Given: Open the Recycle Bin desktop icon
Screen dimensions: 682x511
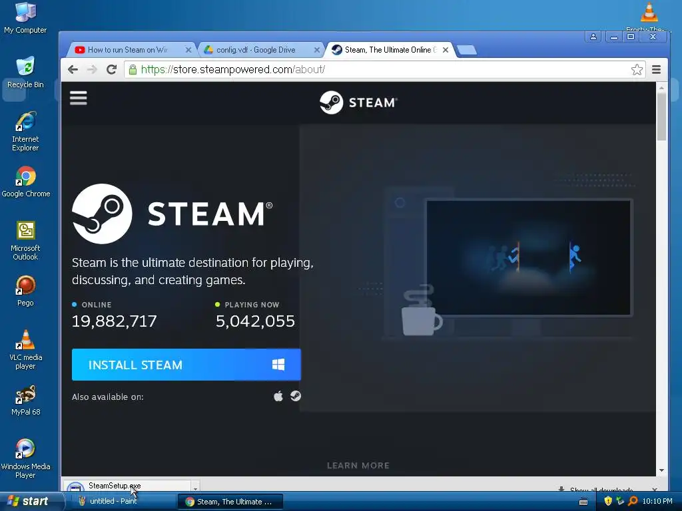Looking at the screenshot, I should [x=25, y=72].
